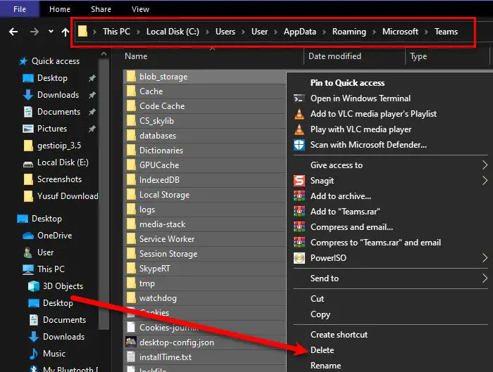
Task: Open the Screenshots folder in sidebar
Action: click(59, 179)
